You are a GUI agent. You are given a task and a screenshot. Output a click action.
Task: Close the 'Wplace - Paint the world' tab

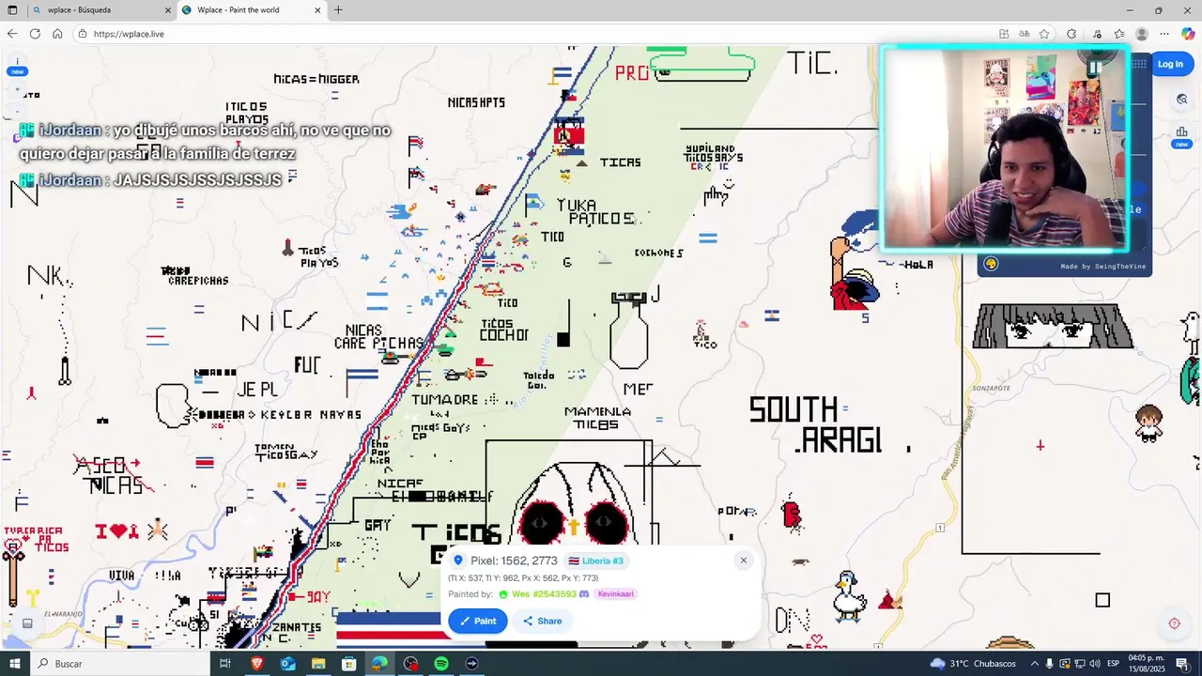[x=317, y=10]
